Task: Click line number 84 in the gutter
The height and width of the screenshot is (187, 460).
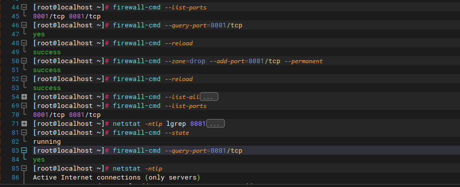Action: 15,160
